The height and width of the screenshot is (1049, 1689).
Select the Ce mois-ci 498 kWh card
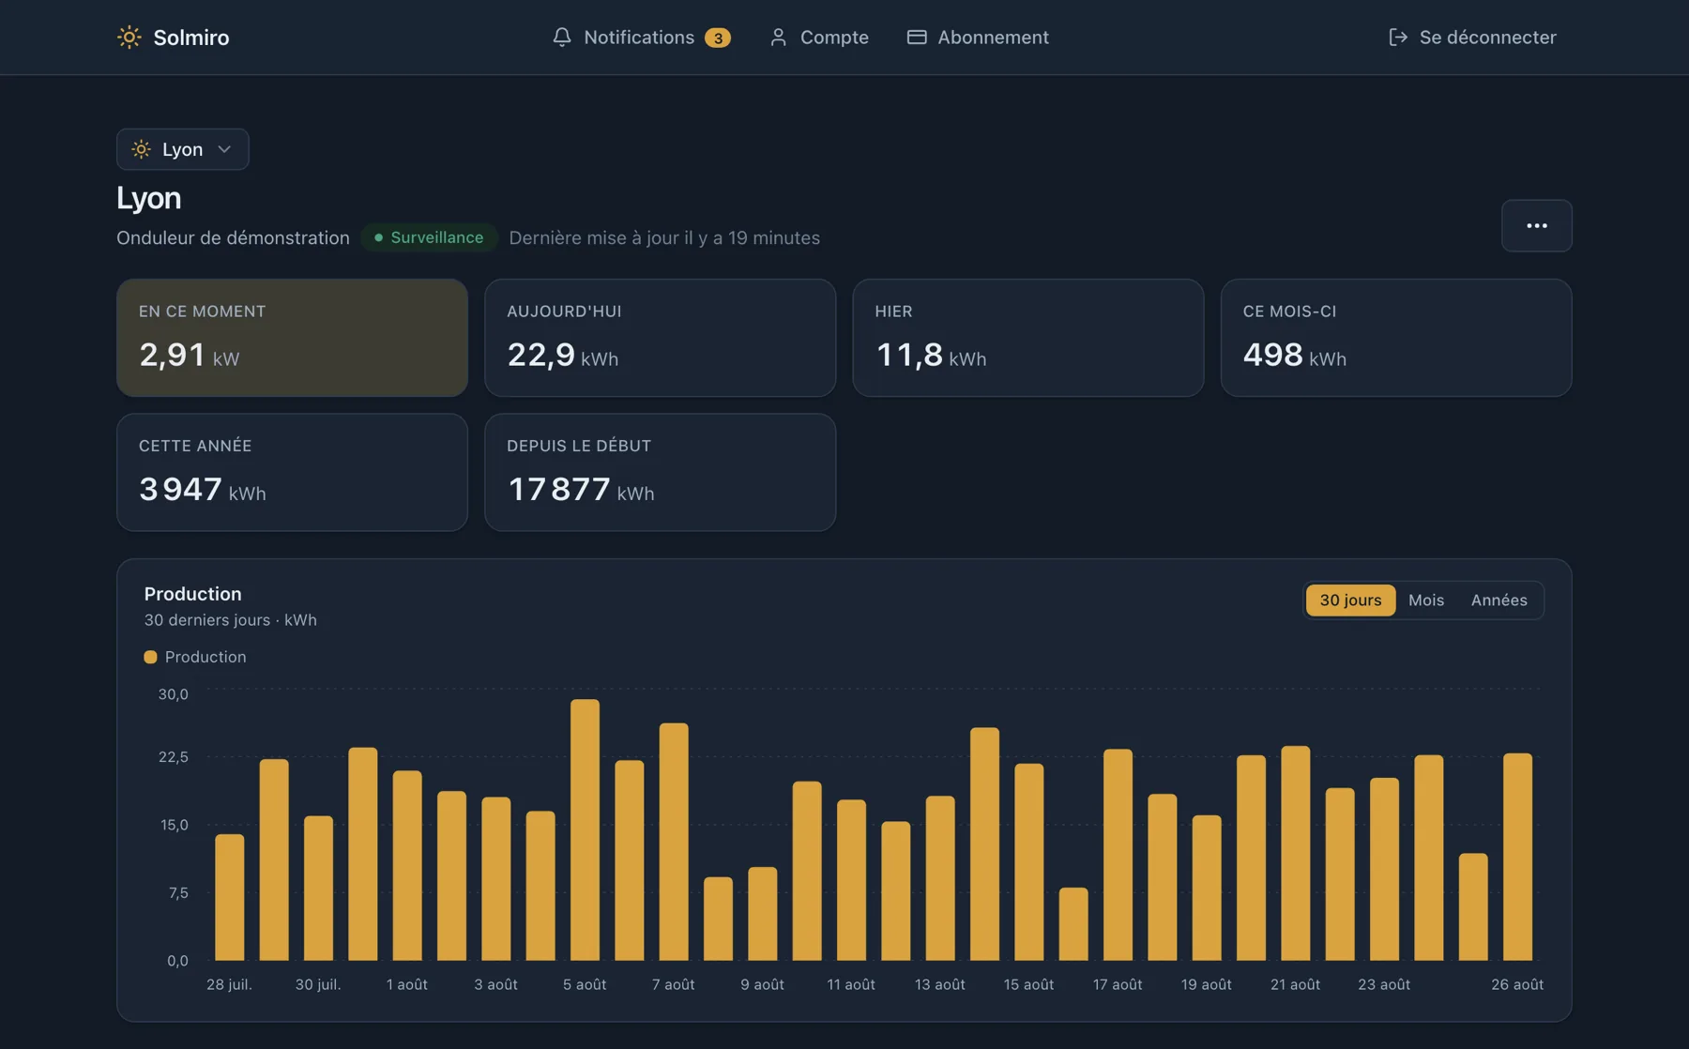(x=1395, y=338)
